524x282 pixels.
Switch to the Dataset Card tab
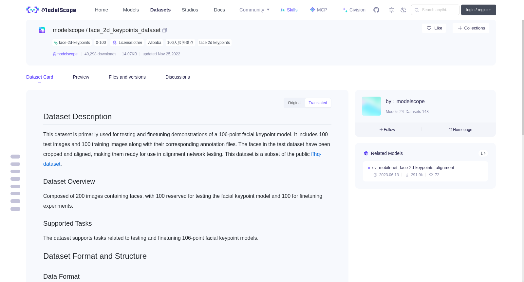pyautogui.click(x=40, y=77)
